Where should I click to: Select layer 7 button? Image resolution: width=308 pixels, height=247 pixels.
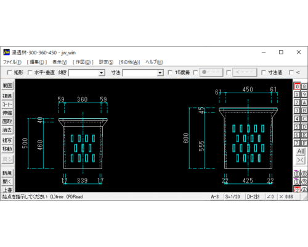click(297, 143)
